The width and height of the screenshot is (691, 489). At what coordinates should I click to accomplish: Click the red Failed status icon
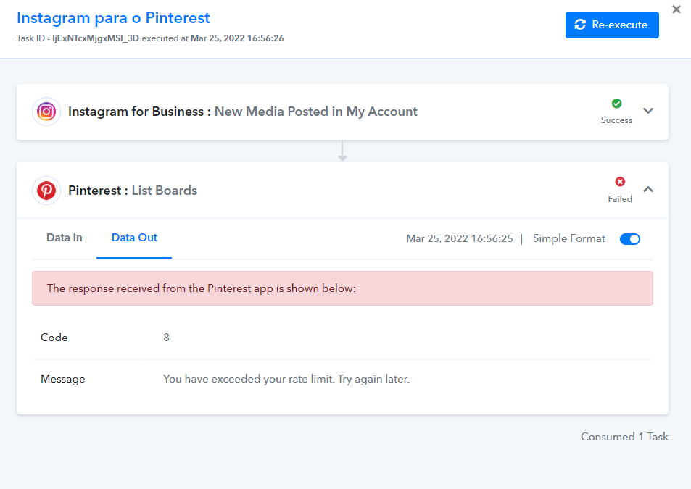(620, 182)
